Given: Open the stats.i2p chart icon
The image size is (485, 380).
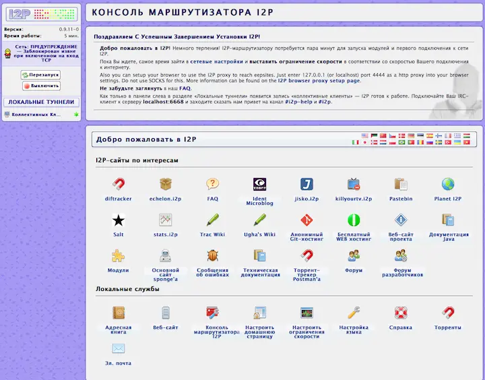Looking at the screenshot, I should tap(166, 220).
